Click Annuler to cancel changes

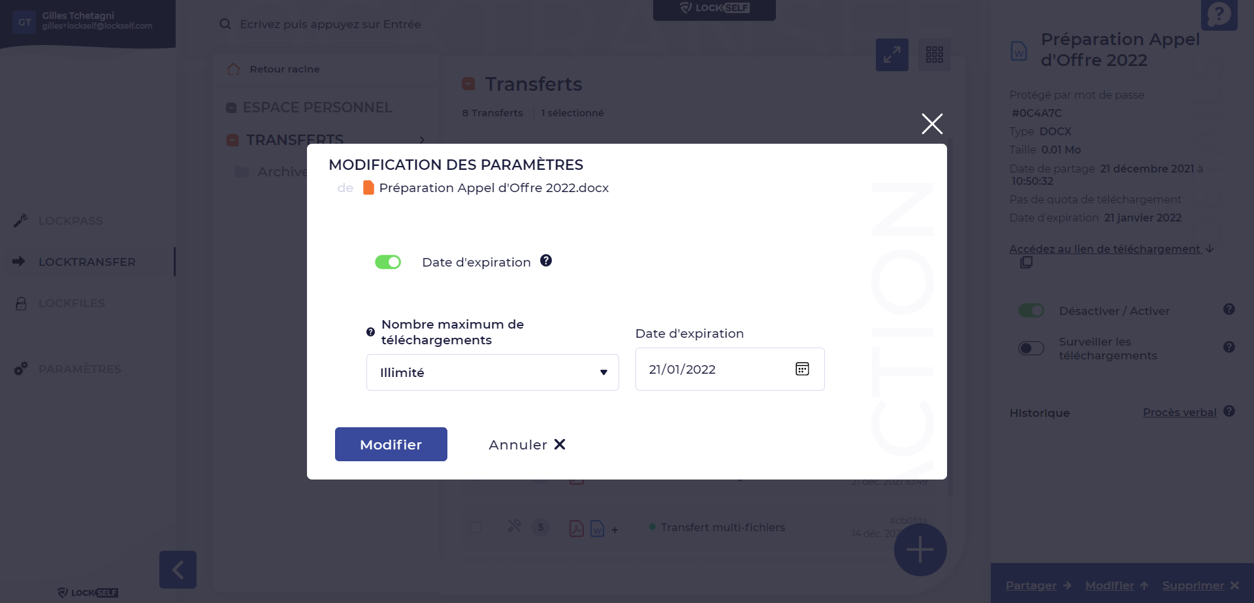[526, 445]
